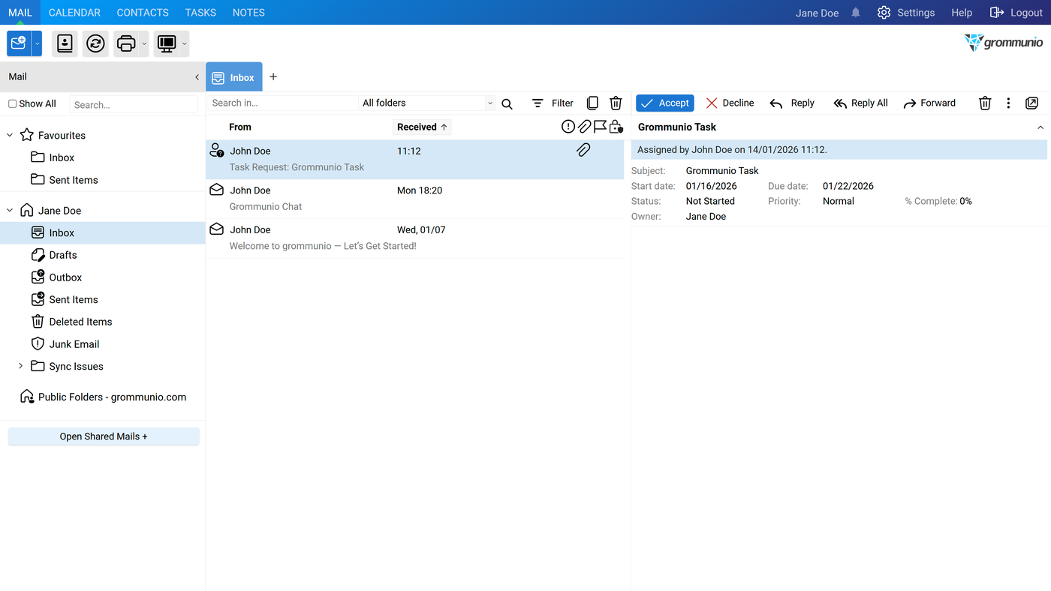Click Open Shared Mails + button
Screen dimensions: 1051x591
tap(104, 436)
